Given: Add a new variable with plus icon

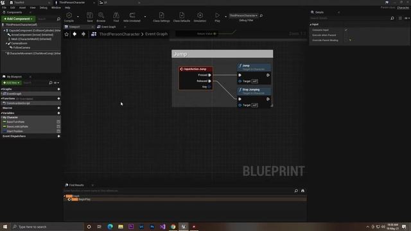Looking at the screenshot, I should click(58, 113).
